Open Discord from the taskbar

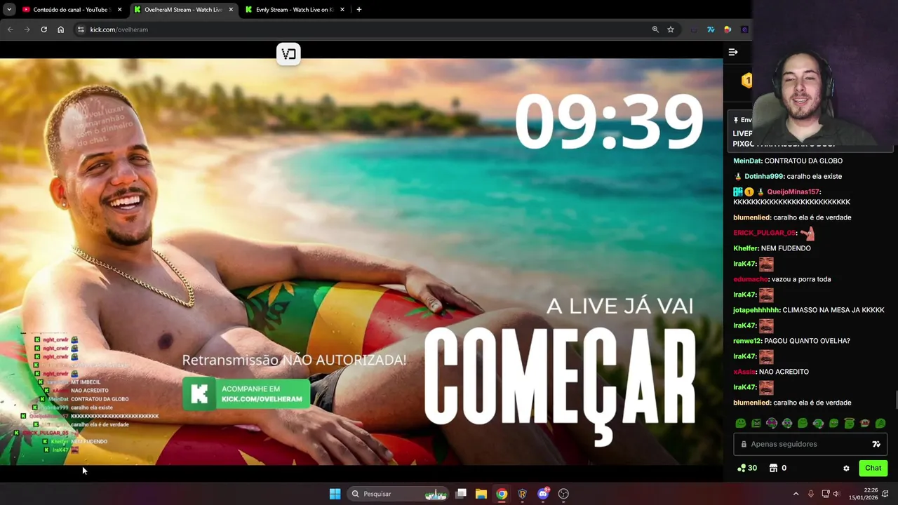(x=543, y=494)
